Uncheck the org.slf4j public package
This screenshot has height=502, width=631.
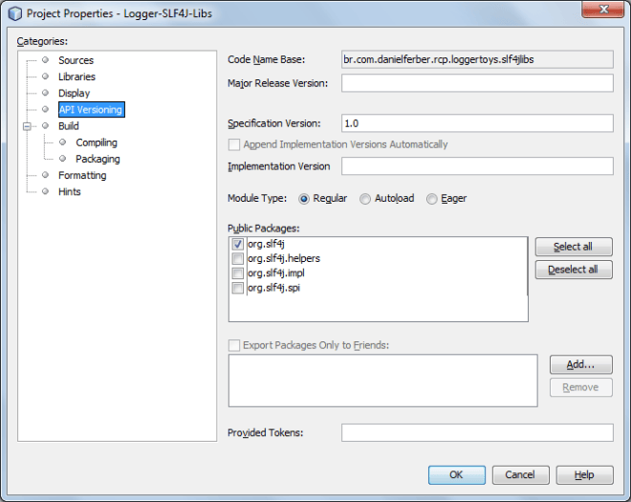pos(237,244)
